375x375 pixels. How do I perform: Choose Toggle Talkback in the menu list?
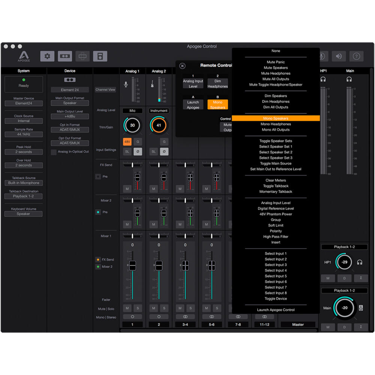click(x=276, y=186)
